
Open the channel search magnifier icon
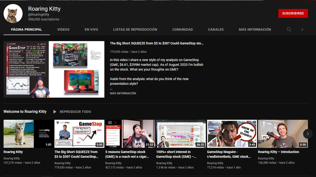pos(289,29)
